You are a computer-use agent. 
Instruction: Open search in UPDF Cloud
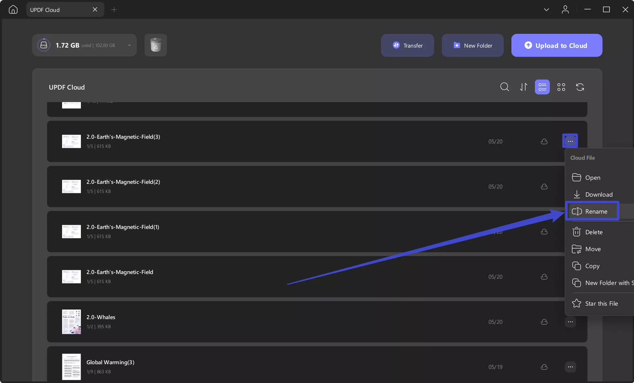pos(505,87)
